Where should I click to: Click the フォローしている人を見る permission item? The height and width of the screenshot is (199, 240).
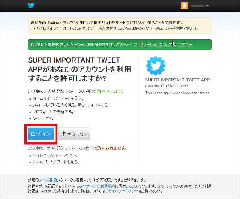pos(70,105)
